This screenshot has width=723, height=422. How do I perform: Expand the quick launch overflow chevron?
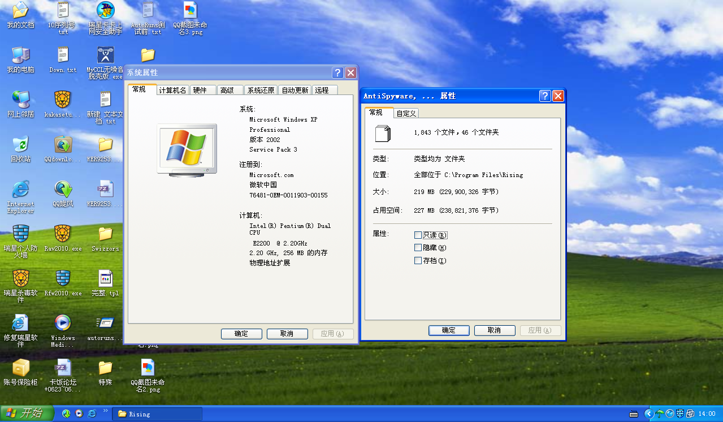coord(105,411)
